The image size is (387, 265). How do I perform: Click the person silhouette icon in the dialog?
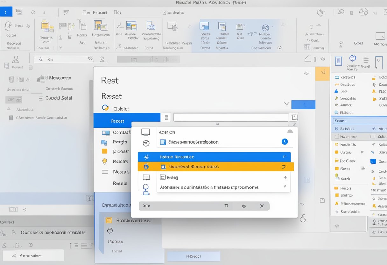(x=146, y=190)
